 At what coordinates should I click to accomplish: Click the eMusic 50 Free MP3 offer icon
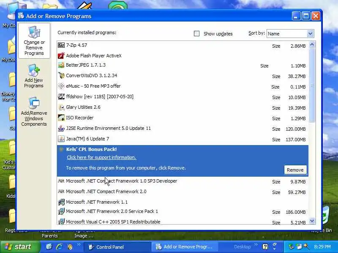tap(61, 86)
